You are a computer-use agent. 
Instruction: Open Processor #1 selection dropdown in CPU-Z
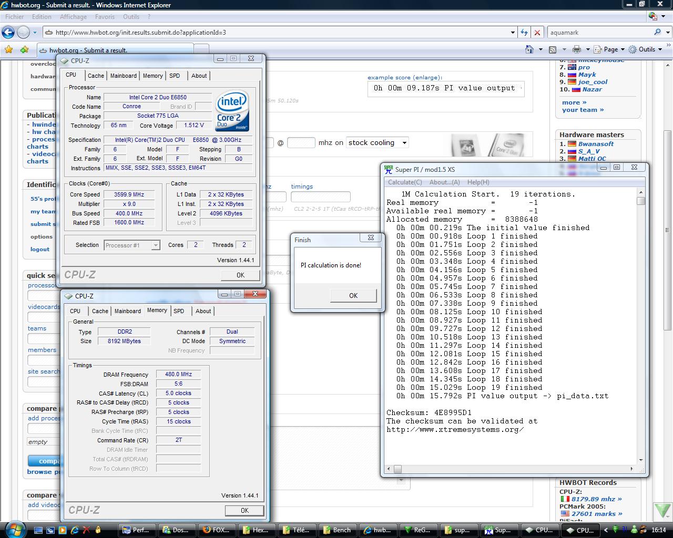132,245
